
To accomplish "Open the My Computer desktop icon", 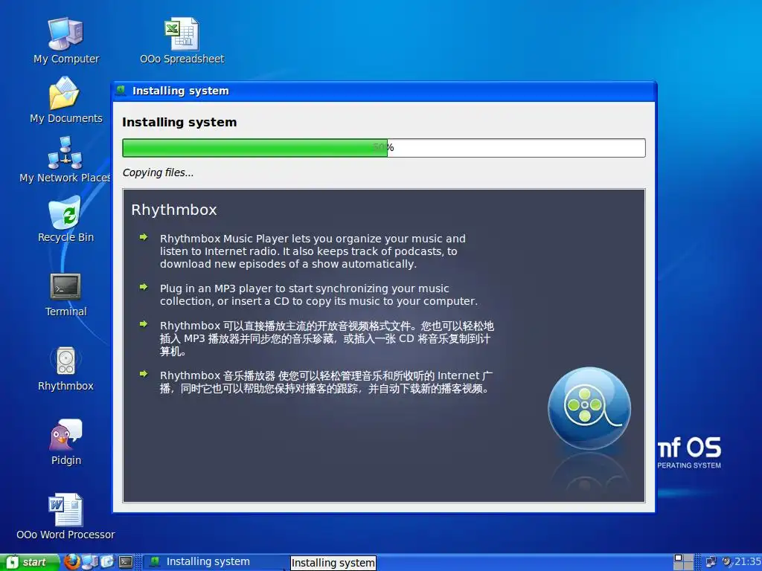I will tap(66, 42).
